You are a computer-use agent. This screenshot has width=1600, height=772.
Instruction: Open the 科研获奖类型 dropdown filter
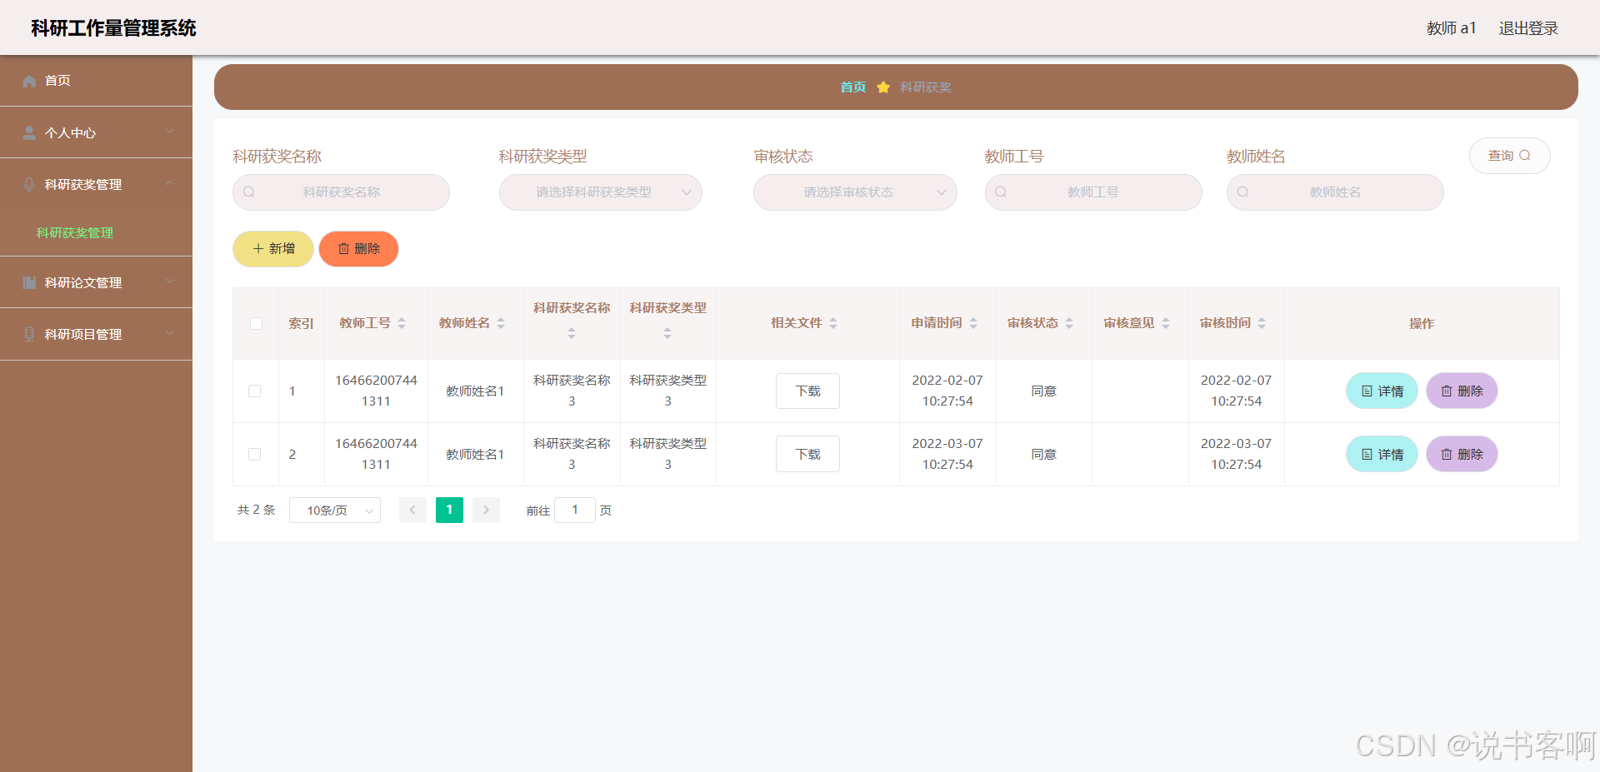(600, 192)
